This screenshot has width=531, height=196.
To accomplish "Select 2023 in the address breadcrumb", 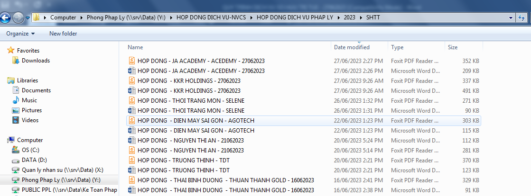I will 349,18.
